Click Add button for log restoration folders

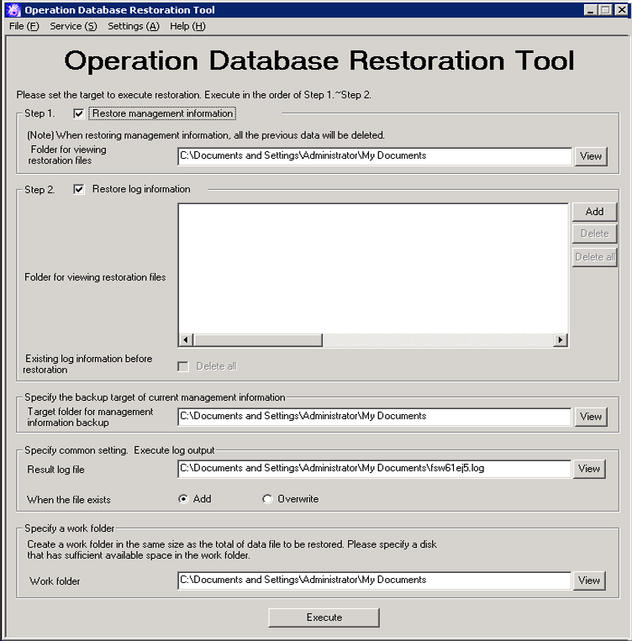pyautogui.click(x=594, y=212)
